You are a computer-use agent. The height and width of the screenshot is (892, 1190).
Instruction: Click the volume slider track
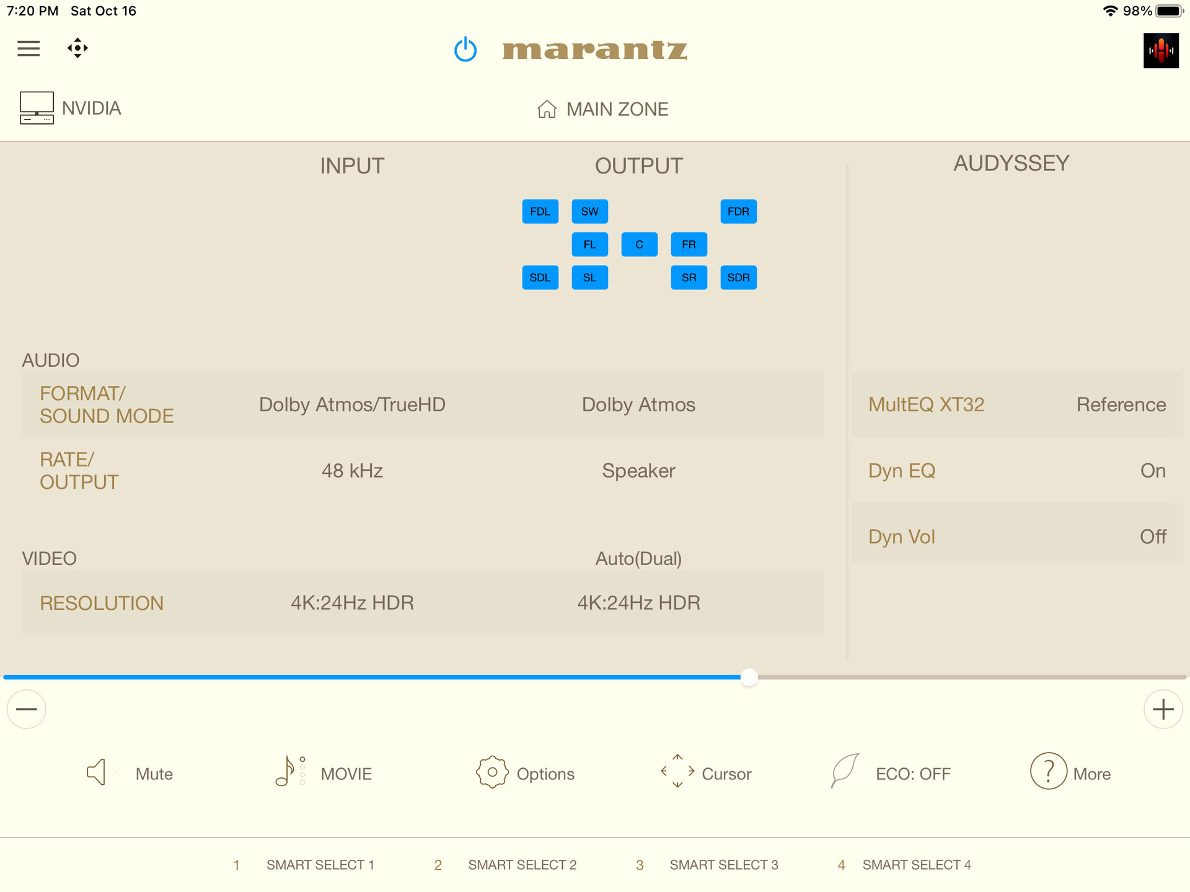pos(967,677)
